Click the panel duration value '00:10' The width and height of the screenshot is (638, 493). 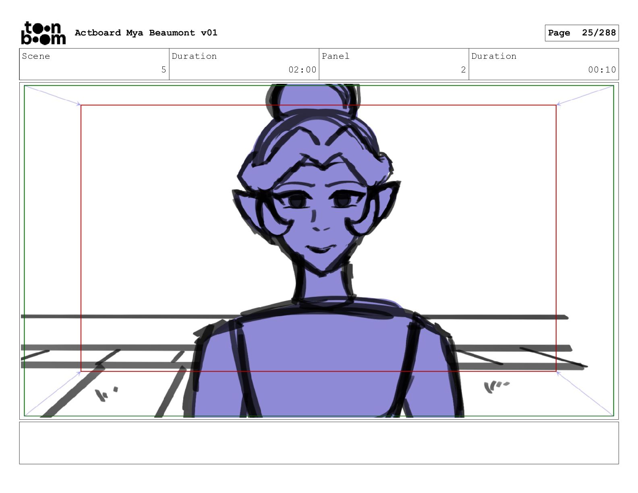pyautogui.click(x=602, y=70)
